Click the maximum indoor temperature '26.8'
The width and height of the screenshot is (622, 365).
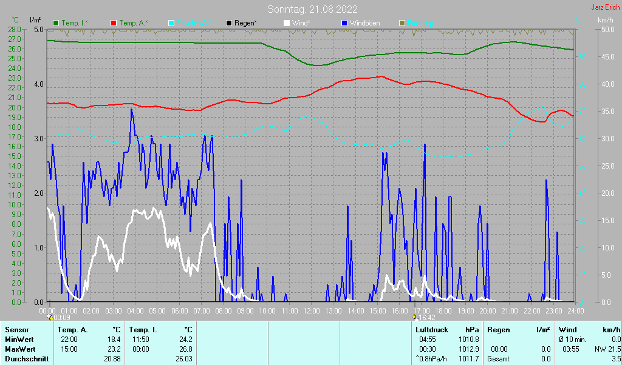pyautogui.click(x=185, y=349)
